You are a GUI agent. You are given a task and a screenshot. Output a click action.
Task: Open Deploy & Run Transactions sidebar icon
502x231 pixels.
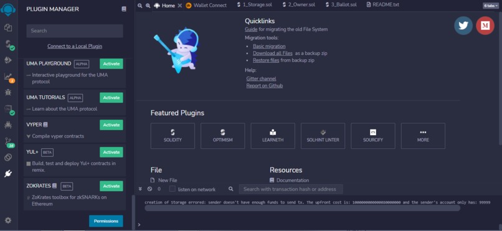[x=8, y=60]
